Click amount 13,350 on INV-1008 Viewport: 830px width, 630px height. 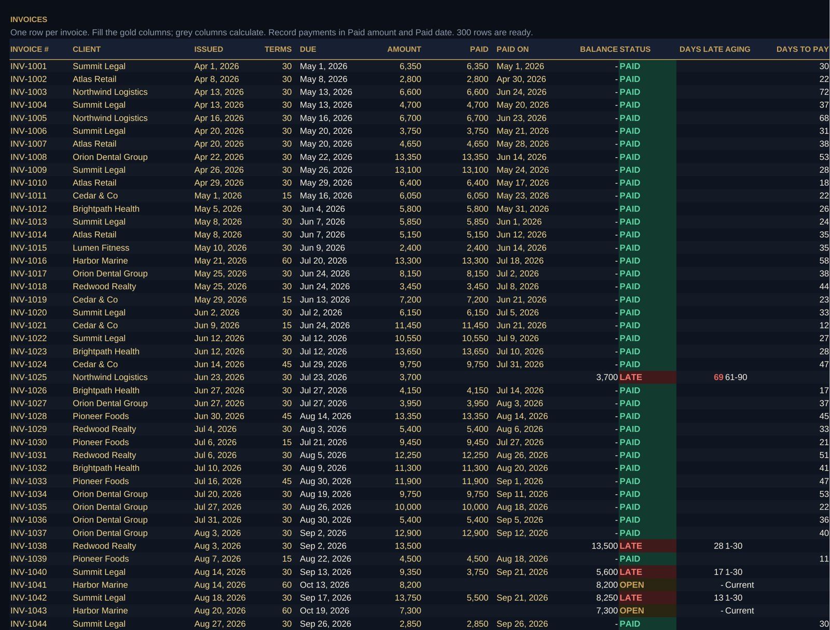pos(408,157)
